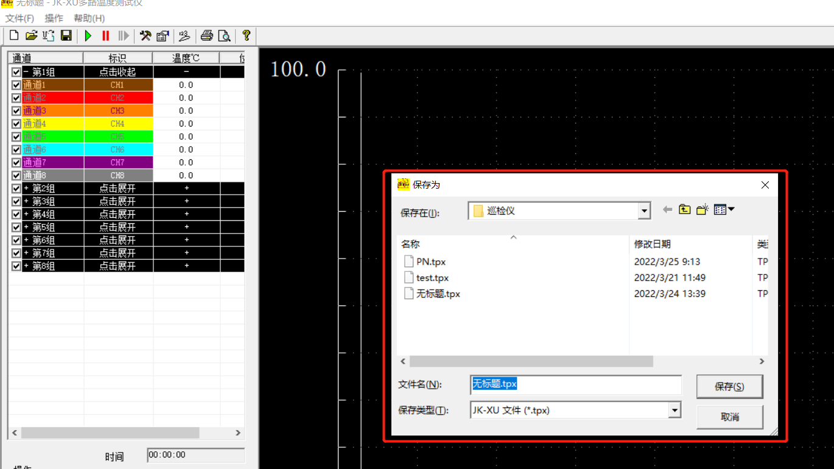Open the 帮助(H) menu
The width and height of the screenshot is (834, 469).
pyautogui.click(x=89, y=18)
